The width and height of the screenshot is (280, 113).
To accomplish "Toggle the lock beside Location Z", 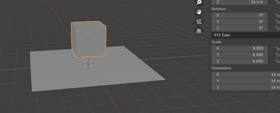I will point(277,2).
